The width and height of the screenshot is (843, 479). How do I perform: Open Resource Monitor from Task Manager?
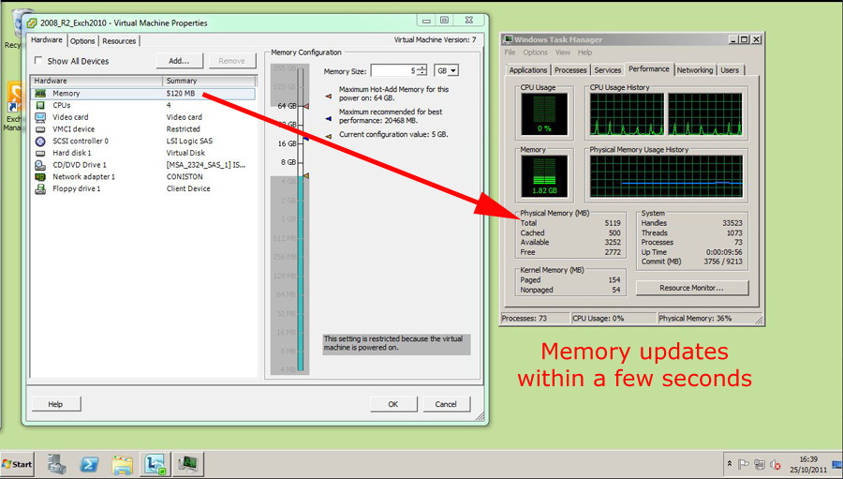691,288
